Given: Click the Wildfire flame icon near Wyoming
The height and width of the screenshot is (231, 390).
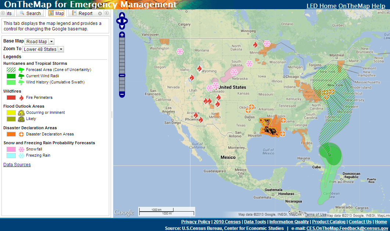Looking at the screenshot, I should click(200, 68).
